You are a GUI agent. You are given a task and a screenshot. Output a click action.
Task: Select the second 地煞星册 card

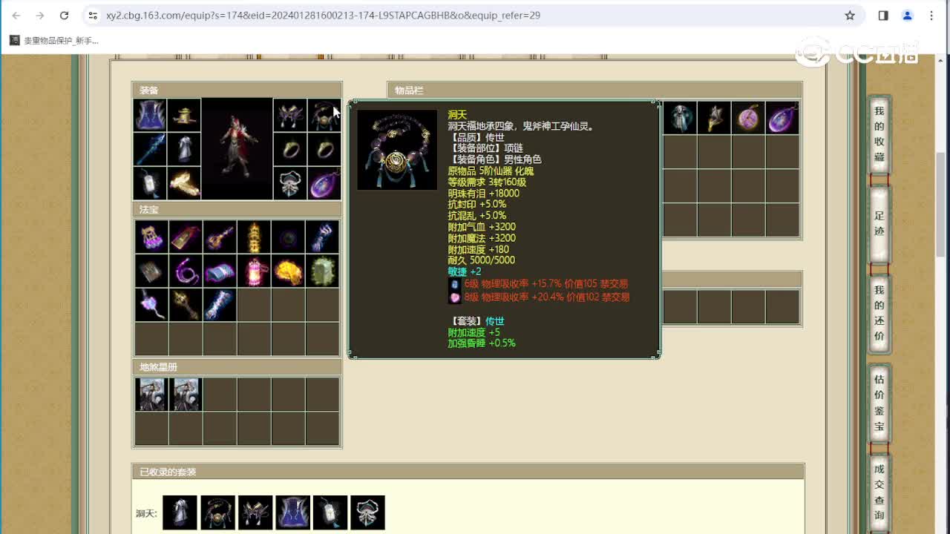(x=186, y=395)
